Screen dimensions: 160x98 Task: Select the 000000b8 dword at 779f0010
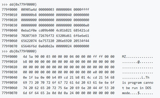[29, 15]
